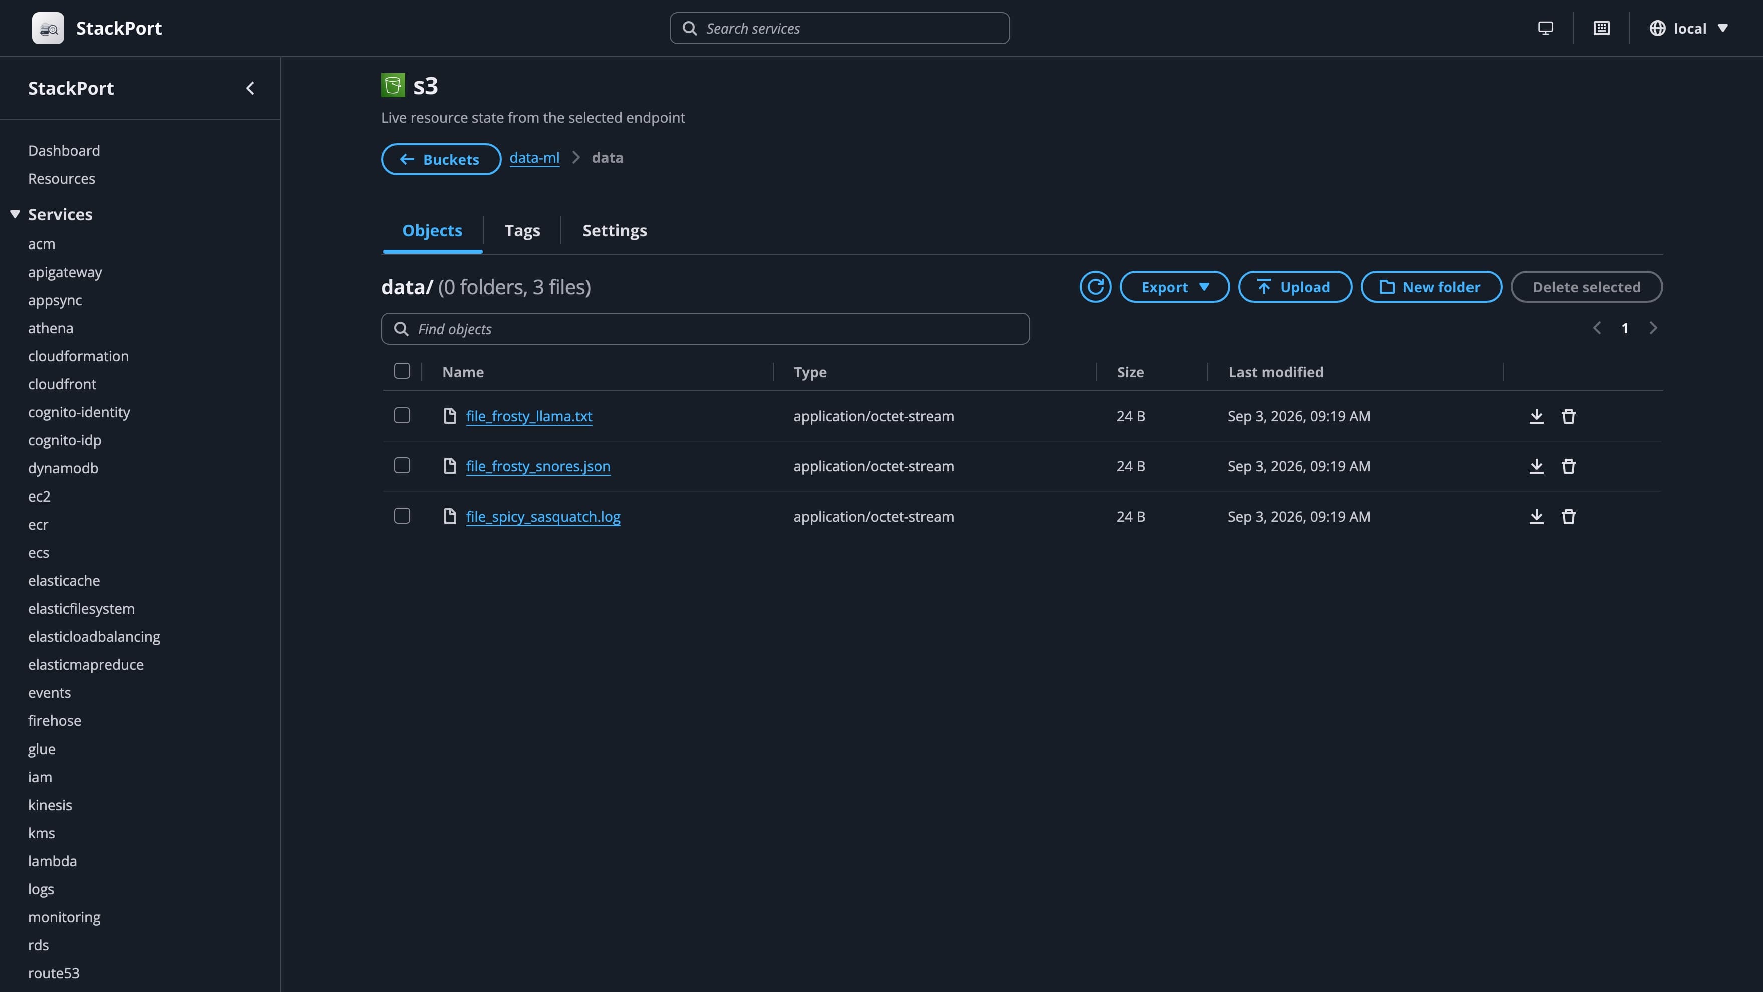Focus the Search services field
Screen dimensions: 1763x992
point(839,28)
